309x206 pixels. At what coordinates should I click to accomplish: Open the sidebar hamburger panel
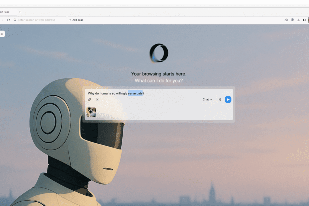[3, 34]
